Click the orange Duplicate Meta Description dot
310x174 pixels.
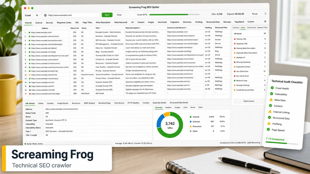pyautogui.click(x=235, y=53)
